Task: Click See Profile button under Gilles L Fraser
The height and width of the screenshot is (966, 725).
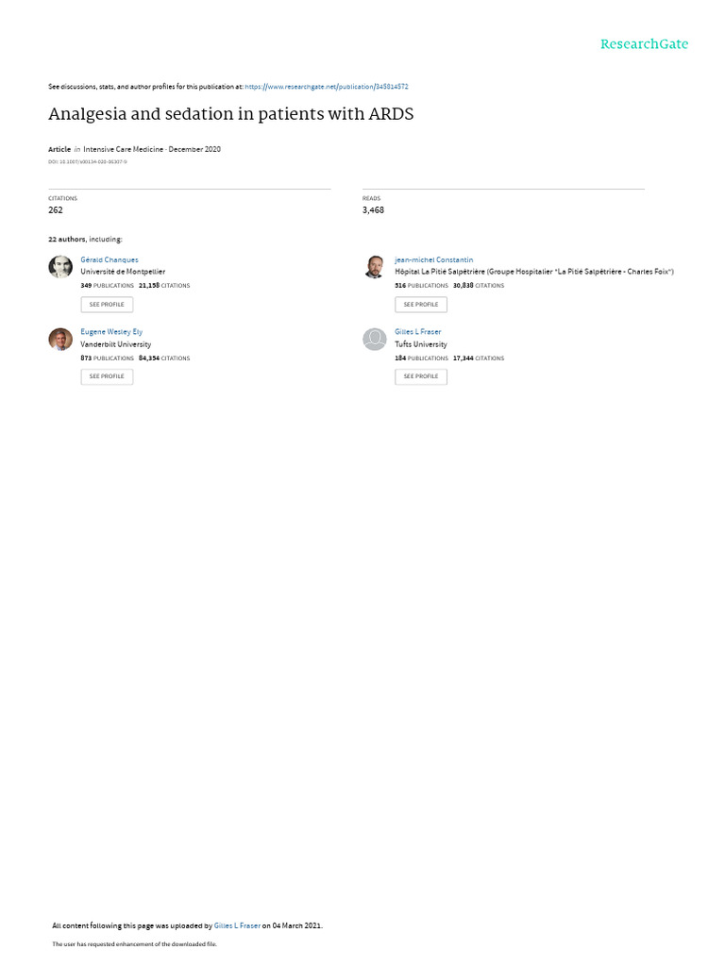Action: tap(421, 376)
